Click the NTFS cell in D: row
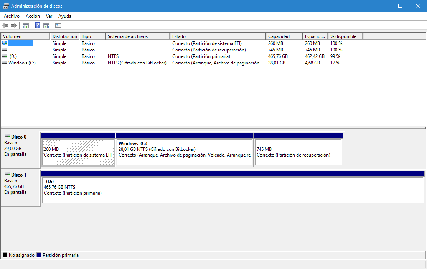The width and height of the screenshot is (427, 269). point(113,56)
